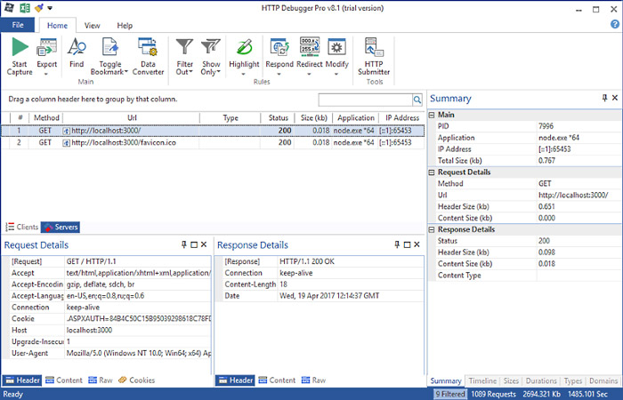
Task: Select the http://localhost:3000/ request row
Action: tap(213, 131)
